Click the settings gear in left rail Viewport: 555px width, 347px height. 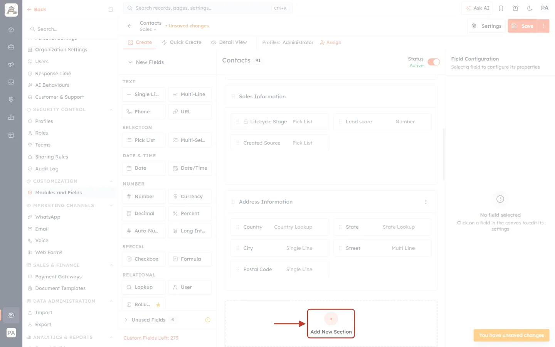[11, 315]
